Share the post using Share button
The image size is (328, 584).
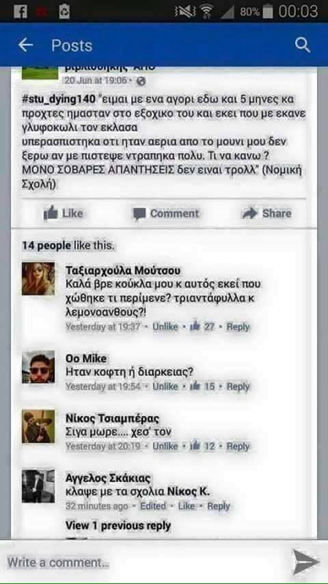click(x=266, y=214)
